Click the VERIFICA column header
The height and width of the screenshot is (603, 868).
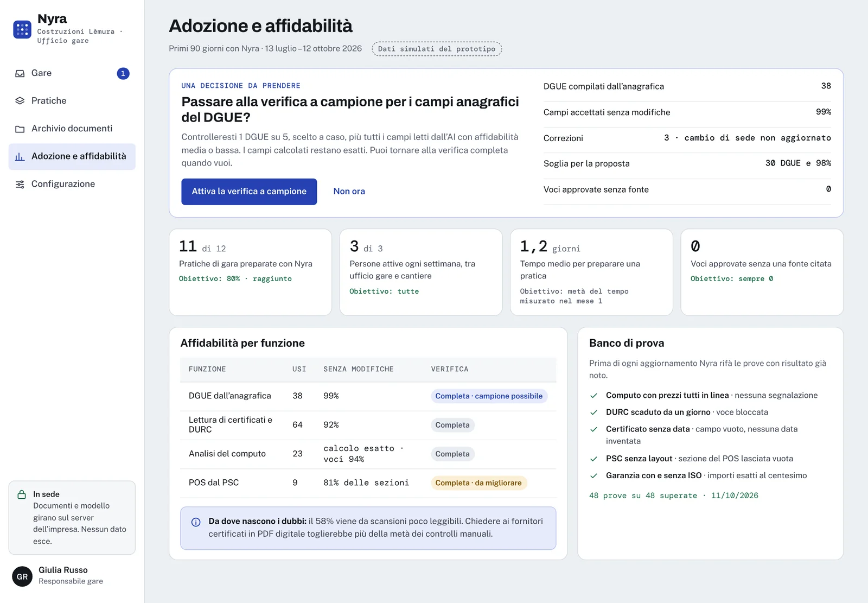(x=450, y=369)
